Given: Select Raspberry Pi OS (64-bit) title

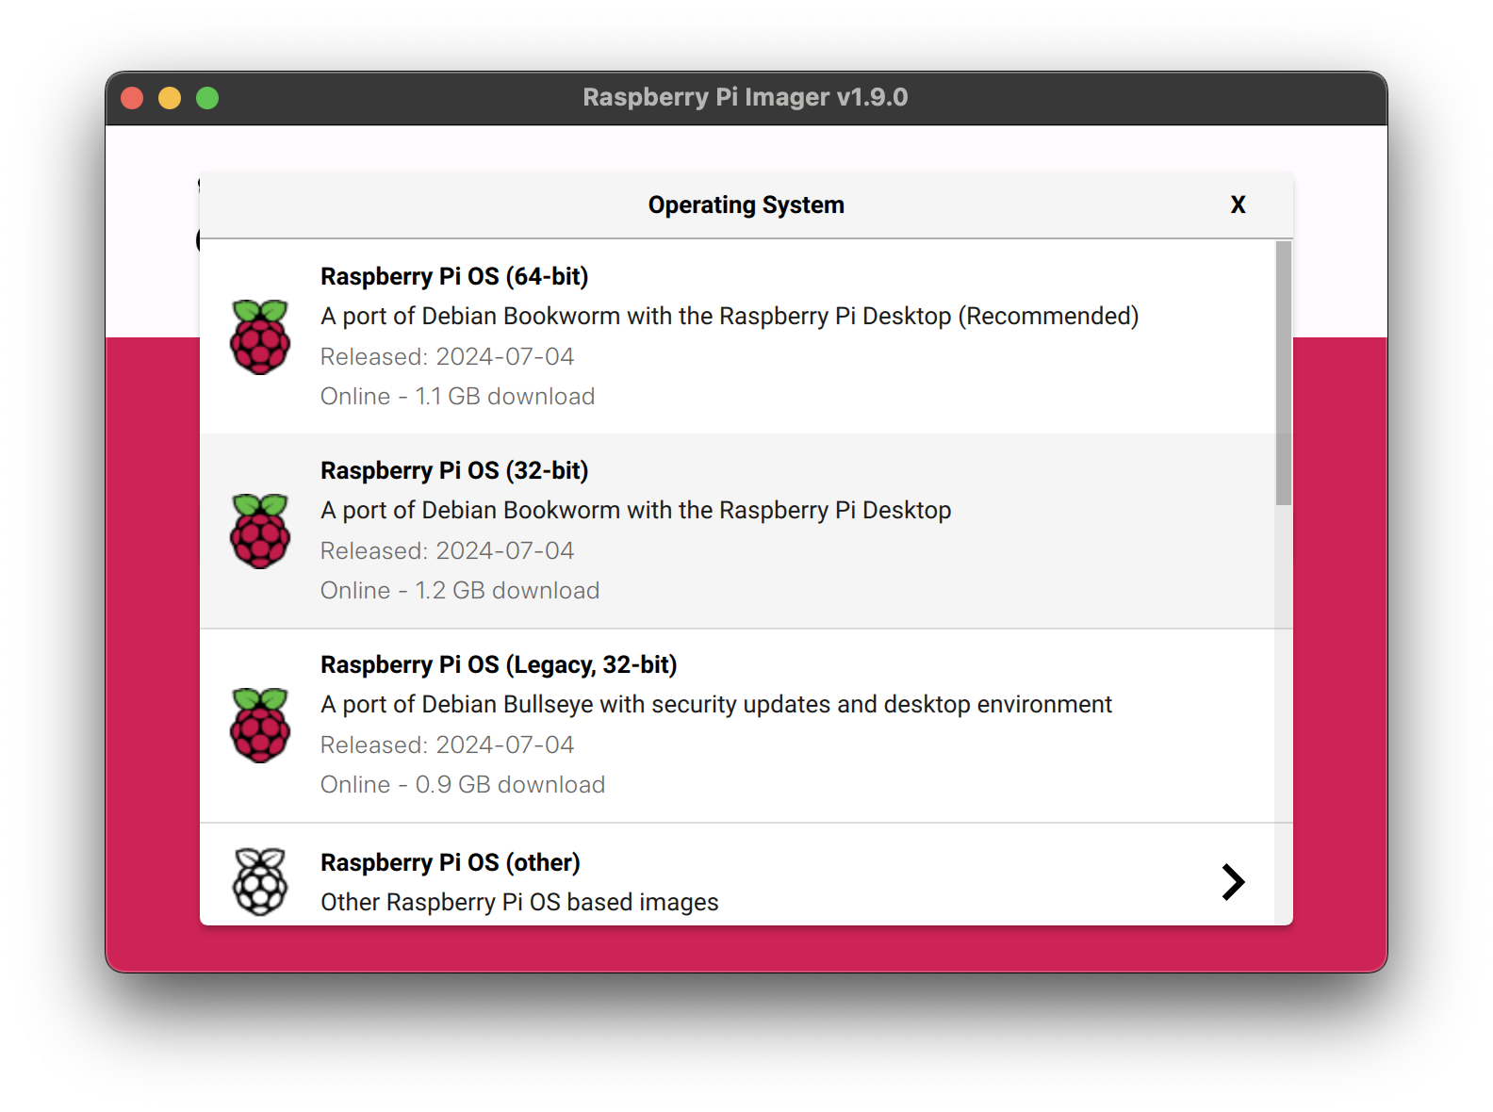Looking at the screenshot, I should click(x=454, y=276).
